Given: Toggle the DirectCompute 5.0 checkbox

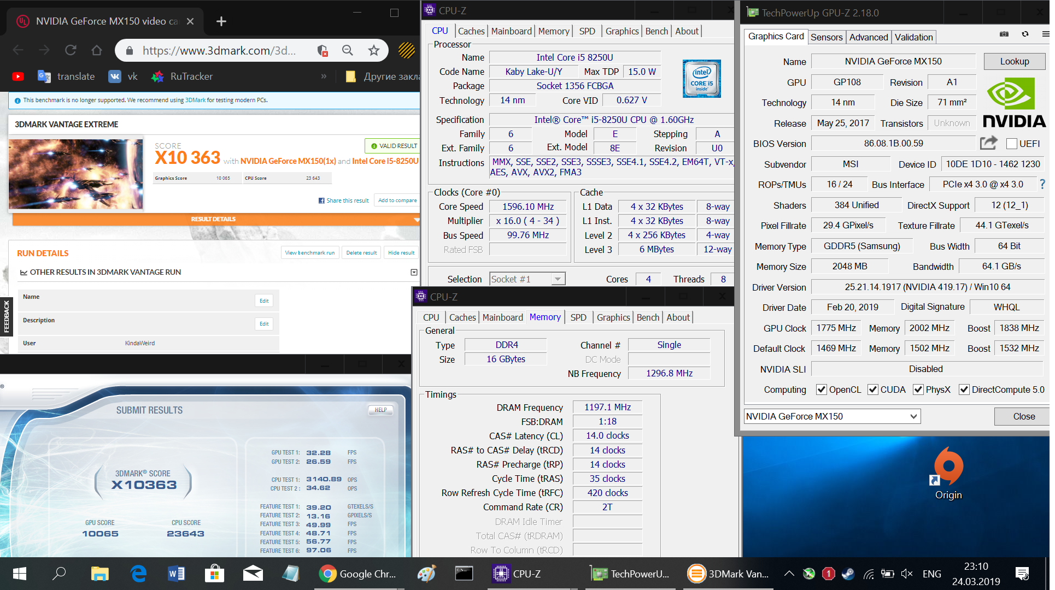Looking at the screenshot, I should click(x=964, y=390).
